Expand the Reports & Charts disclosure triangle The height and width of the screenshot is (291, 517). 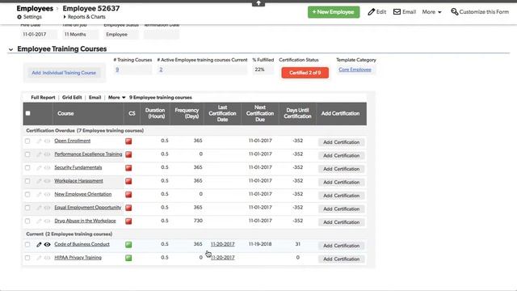click(x=65, y=17)
